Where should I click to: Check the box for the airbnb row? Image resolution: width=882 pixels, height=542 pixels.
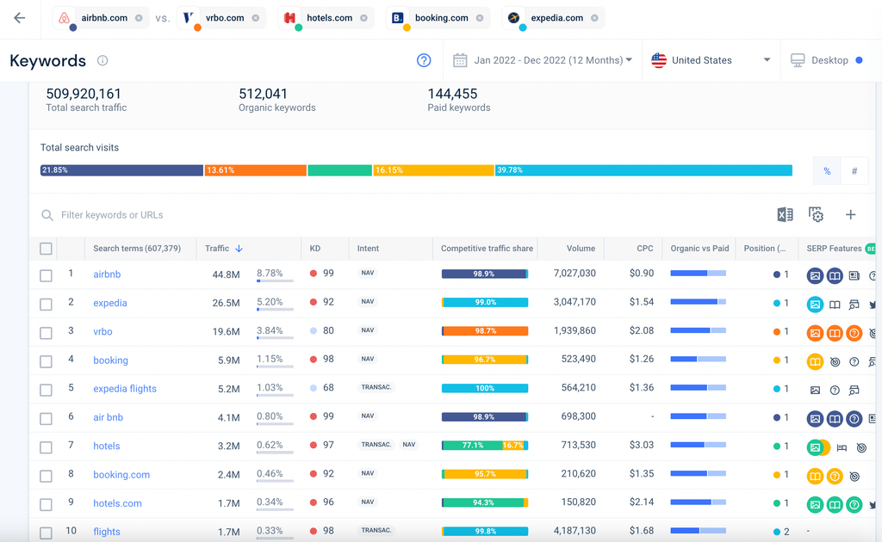click(x=47, y=275)
